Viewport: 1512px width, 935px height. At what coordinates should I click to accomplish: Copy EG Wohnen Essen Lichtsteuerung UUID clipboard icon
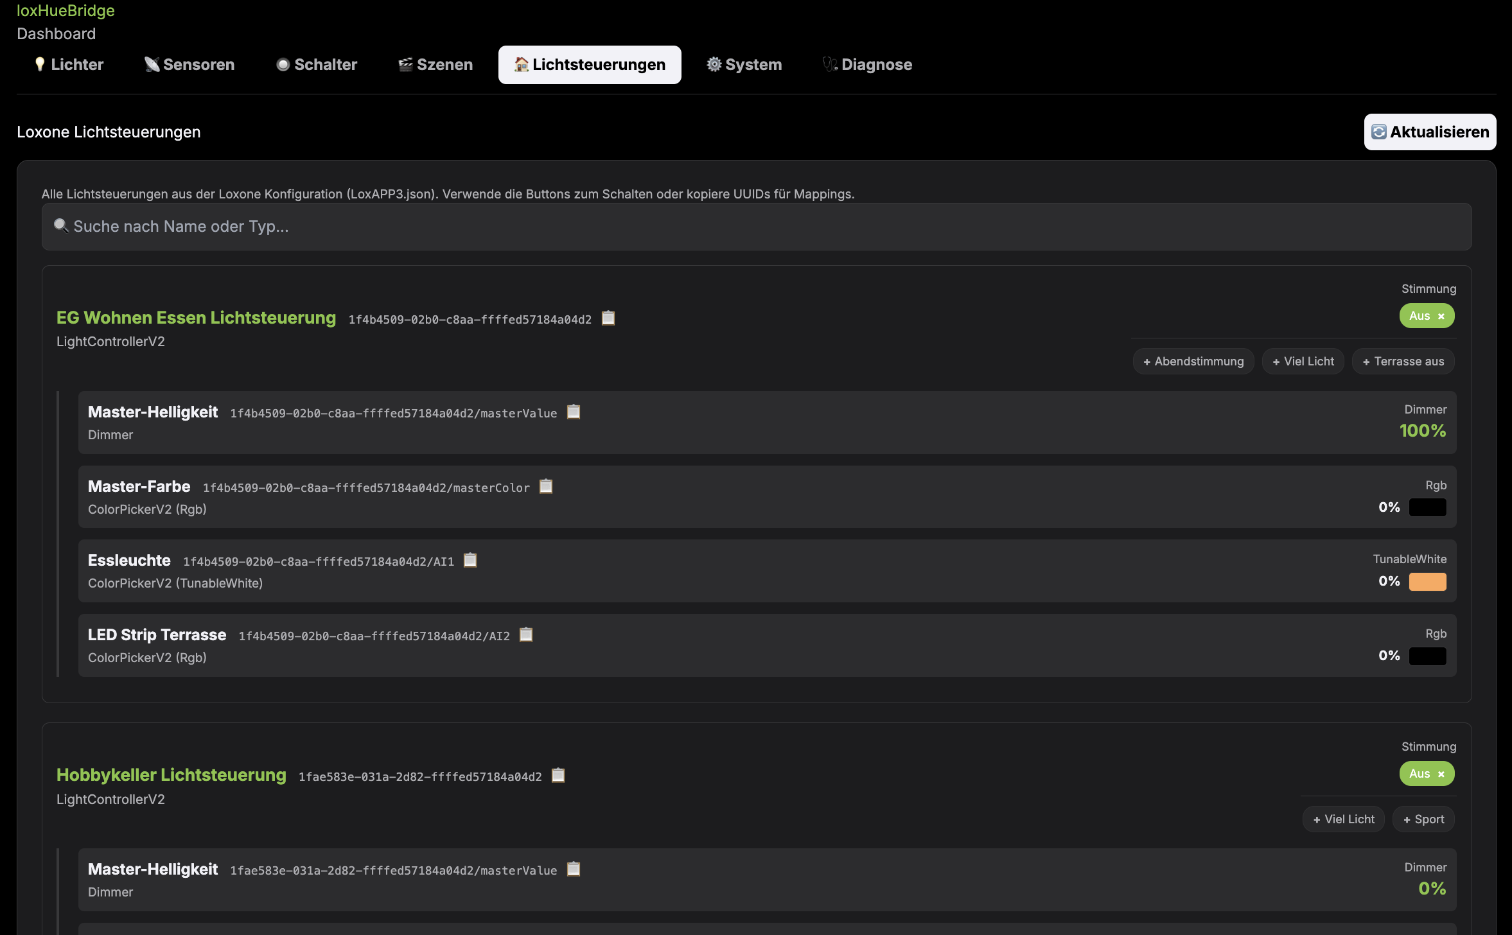[x=608, y=319]
